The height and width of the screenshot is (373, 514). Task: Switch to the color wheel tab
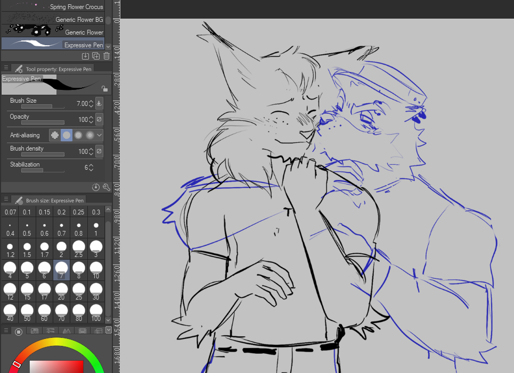pos(19,331)
